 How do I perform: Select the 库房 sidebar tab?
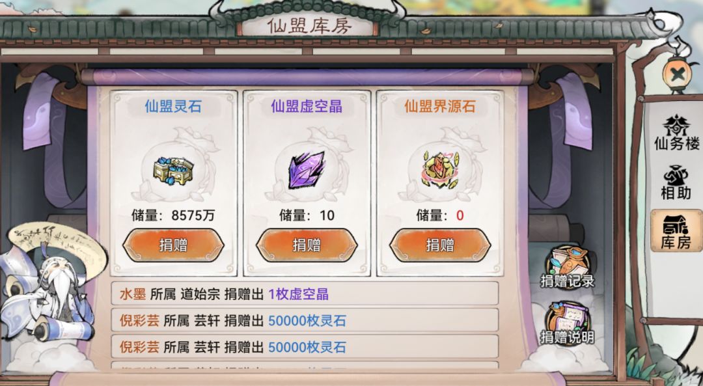676,230
